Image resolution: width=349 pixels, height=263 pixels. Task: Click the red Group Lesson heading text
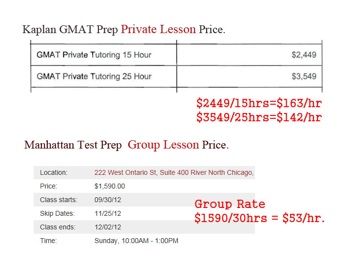[163, 145]
